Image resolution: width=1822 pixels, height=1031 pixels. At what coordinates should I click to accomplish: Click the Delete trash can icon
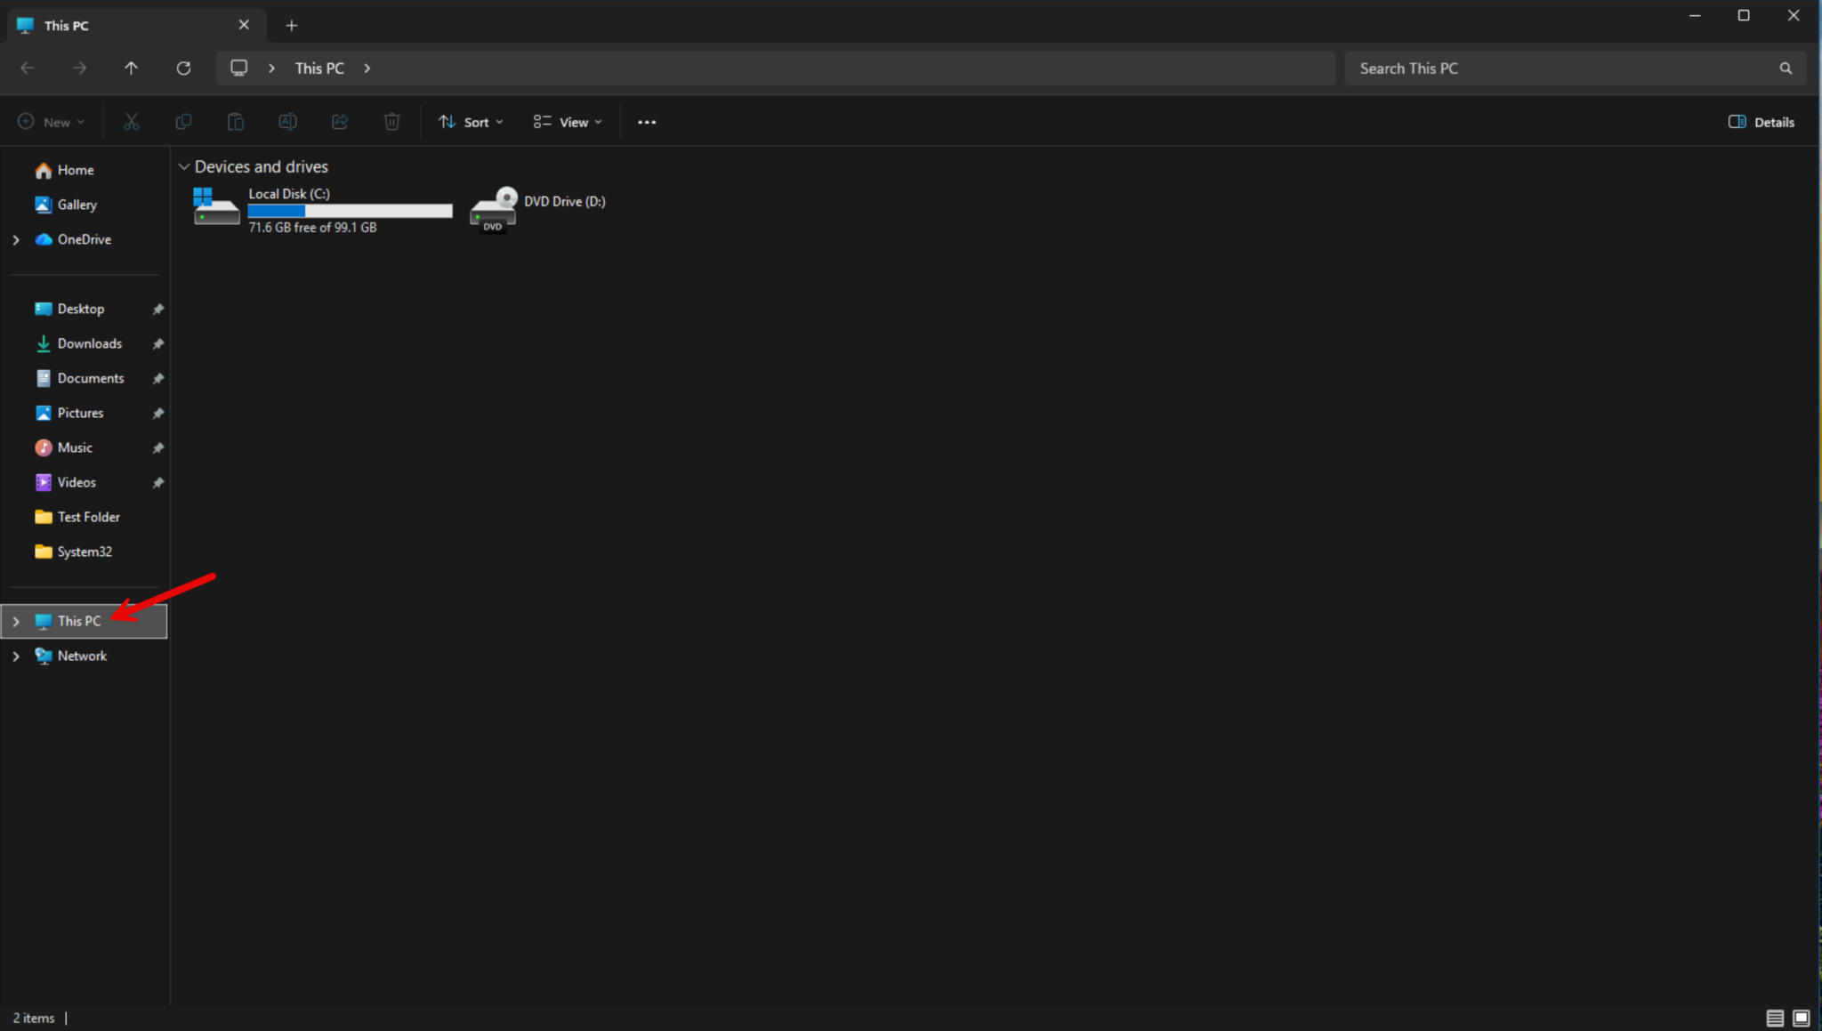391,122
